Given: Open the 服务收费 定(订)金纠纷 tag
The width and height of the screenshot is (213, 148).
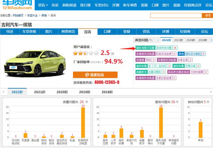Looking at the screenshot, I should tap(153, 66).
